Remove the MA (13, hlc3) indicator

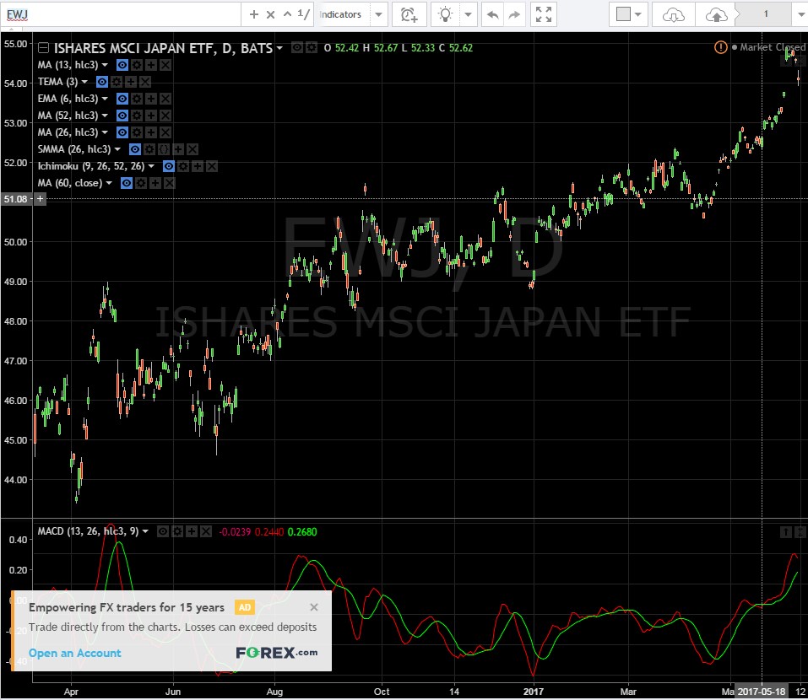click(x=165, y=65)
